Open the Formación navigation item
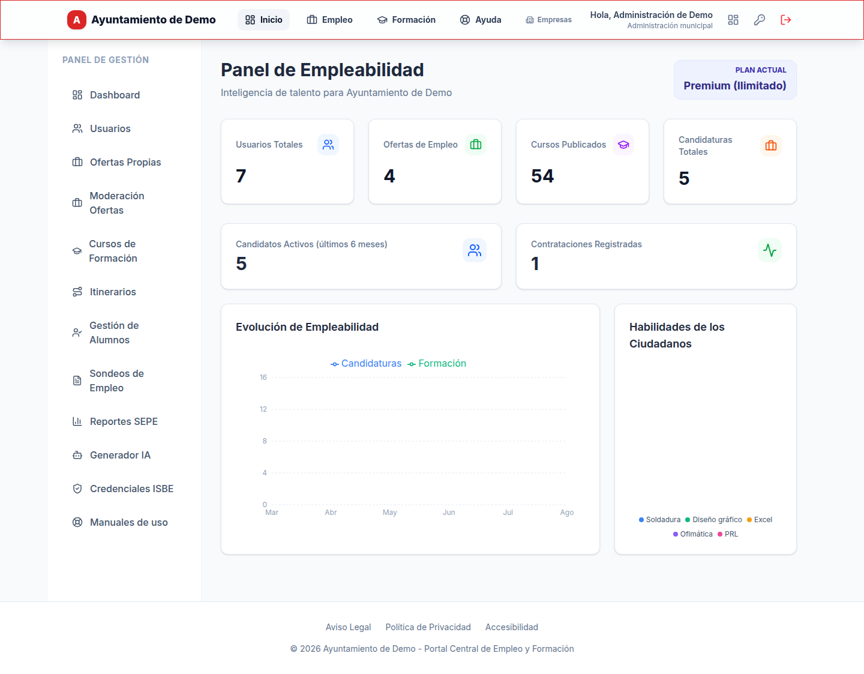This screenshot has width=864, height=674. (406, 20)
